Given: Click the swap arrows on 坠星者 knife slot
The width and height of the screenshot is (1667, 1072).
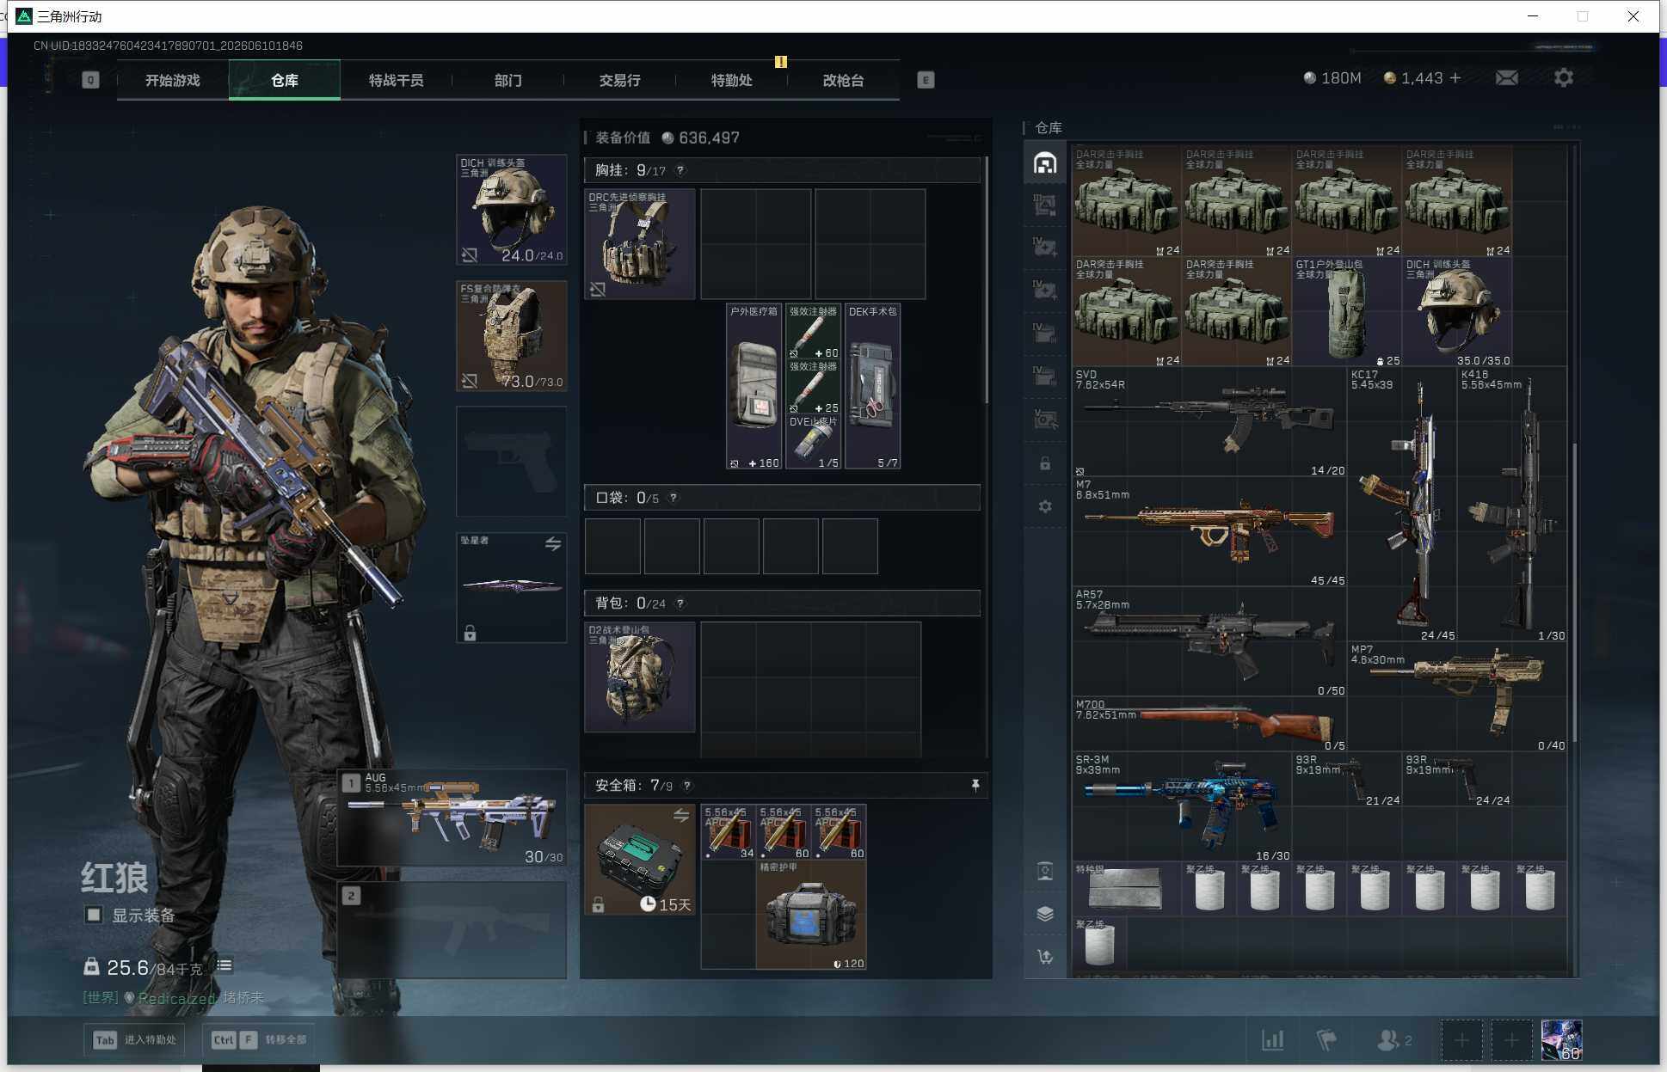Looking at the screenshot, I should (x=553, y=544).
